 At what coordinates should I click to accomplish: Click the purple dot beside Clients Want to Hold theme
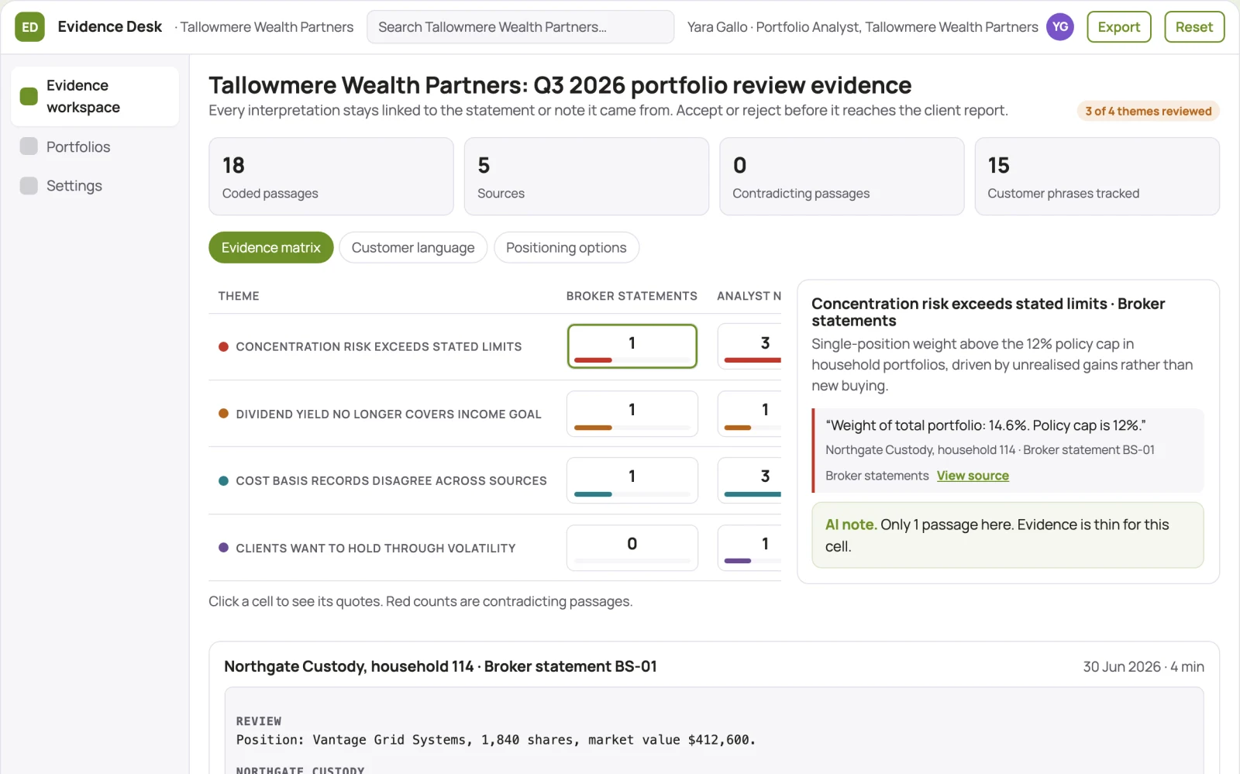(x=223, y=548)
